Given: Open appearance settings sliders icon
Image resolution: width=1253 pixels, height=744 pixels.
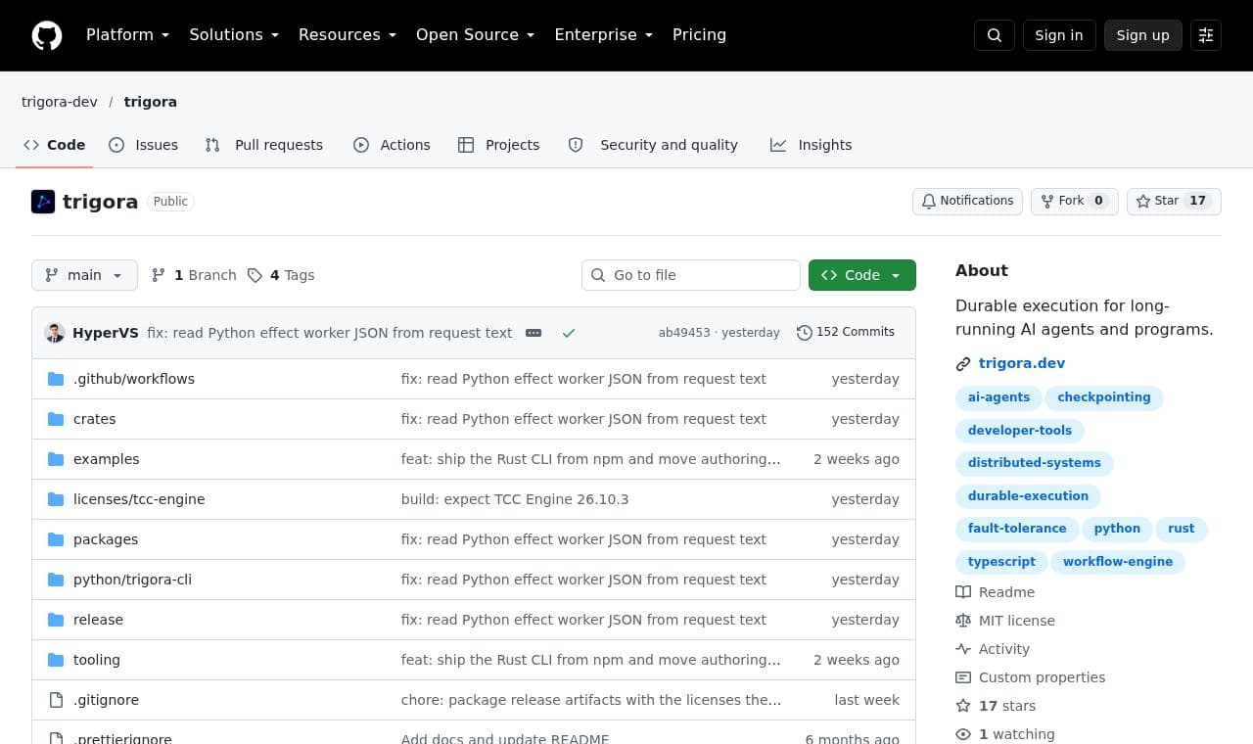Looking at the screenshot, I should pyautogui.click(x=1206, y=35).
